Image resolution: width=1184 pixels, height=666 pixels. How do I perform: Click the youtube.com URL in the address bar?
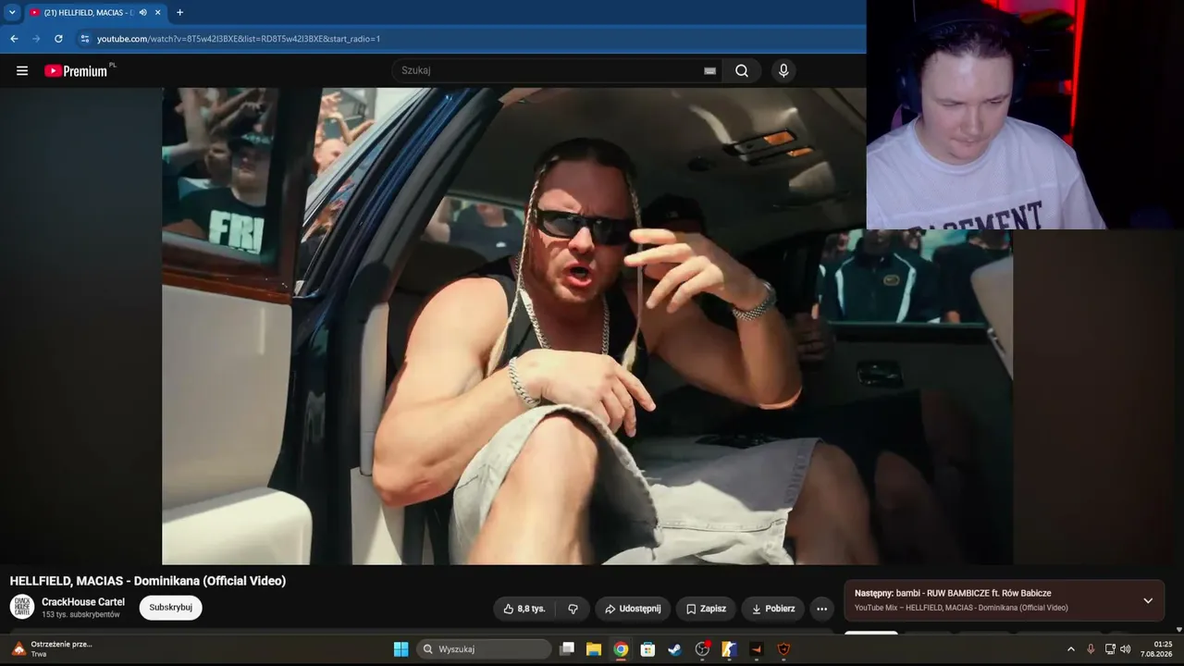239,39
